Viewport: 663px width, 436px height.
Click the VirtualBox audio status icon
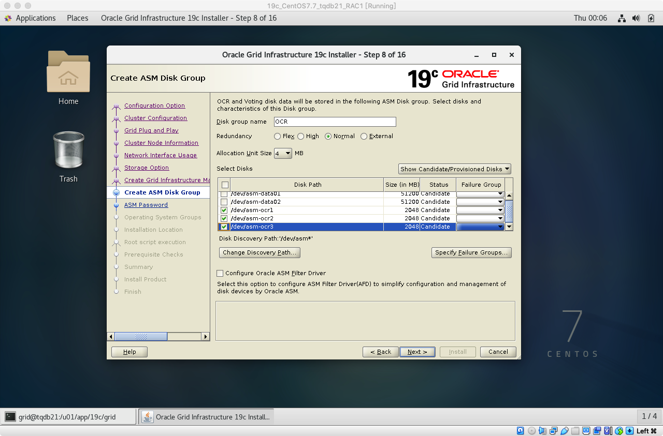542,430
